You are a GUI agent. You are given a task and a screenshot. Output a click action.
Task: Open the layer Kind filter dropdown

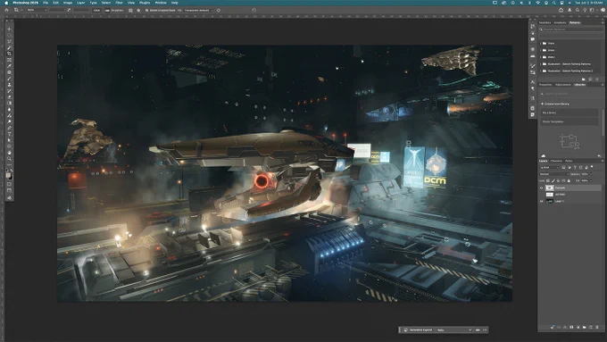[x=549, y=167]
